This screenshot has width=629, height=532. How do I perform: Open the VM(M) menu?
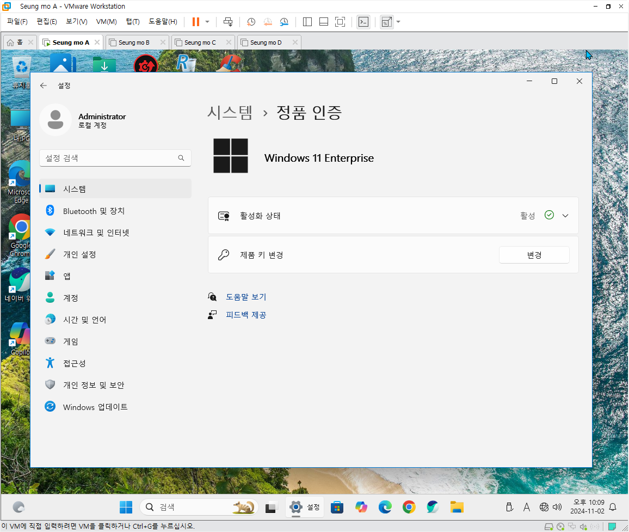[107, 22]
